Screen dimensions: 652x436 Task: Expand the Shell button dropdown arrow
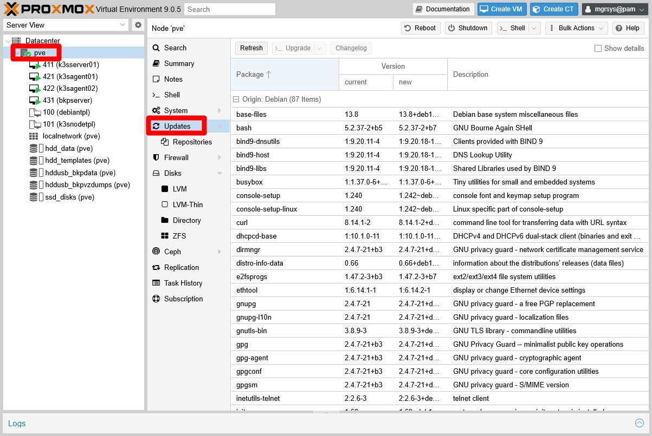click(x=534, y=28)
